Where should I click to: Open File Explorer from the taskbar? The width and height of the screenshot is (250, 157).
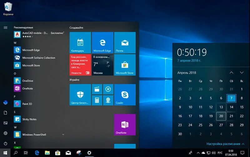click(47, 153)
